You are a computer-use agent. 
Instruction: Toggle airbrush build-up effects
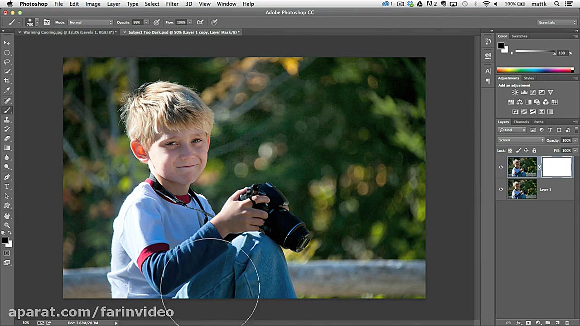pos(200,22)
